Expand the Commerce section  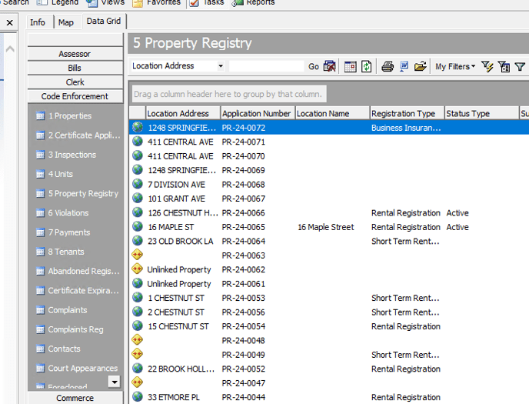(75, 398)
